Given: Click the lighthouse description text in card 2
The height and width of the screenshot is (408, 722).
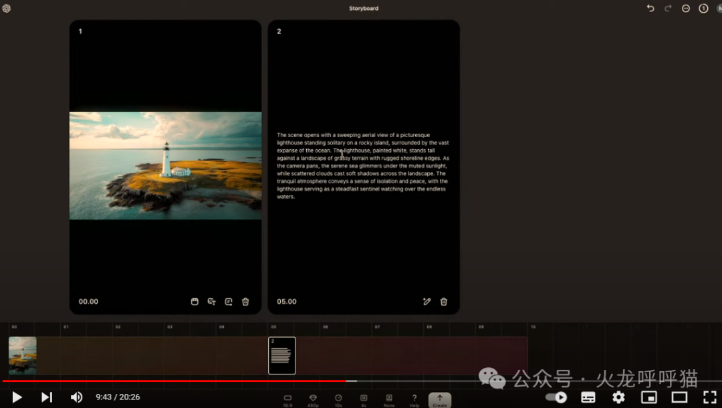Looking at the screenshot, I should (363, 166).
